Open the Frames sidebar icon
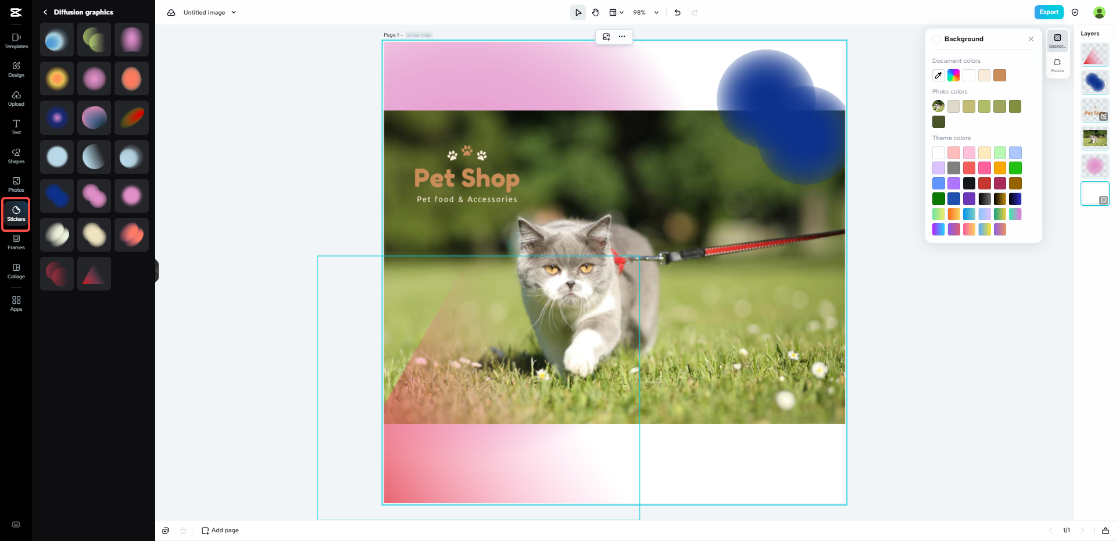Screen dimensions: 1116x541 pos(16,242)
